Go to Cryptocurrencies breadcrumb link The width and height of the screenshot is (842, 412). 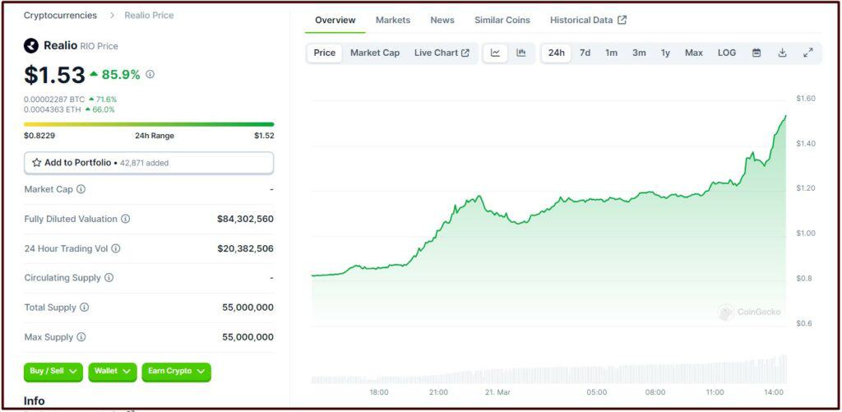[60, 15]
